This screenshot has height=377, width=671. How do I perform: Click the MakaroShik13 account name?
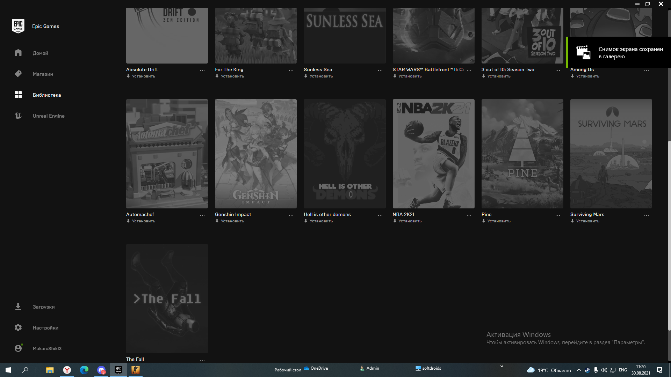point(47,348)
